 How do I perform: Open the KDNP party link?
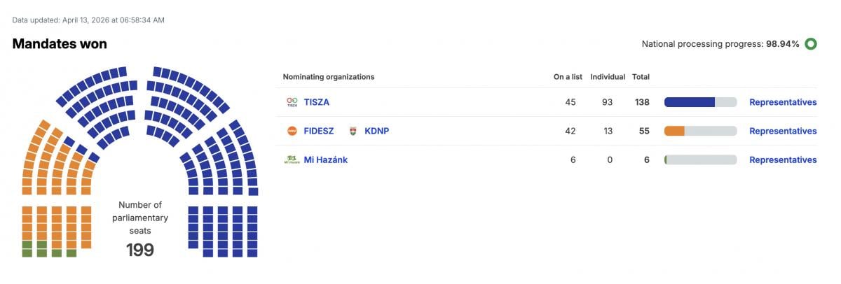[x=376, y=131]
